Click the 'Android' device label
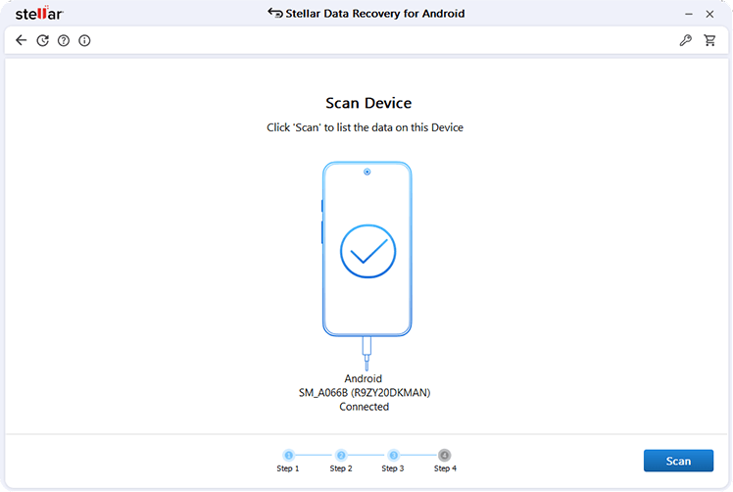 364,378
